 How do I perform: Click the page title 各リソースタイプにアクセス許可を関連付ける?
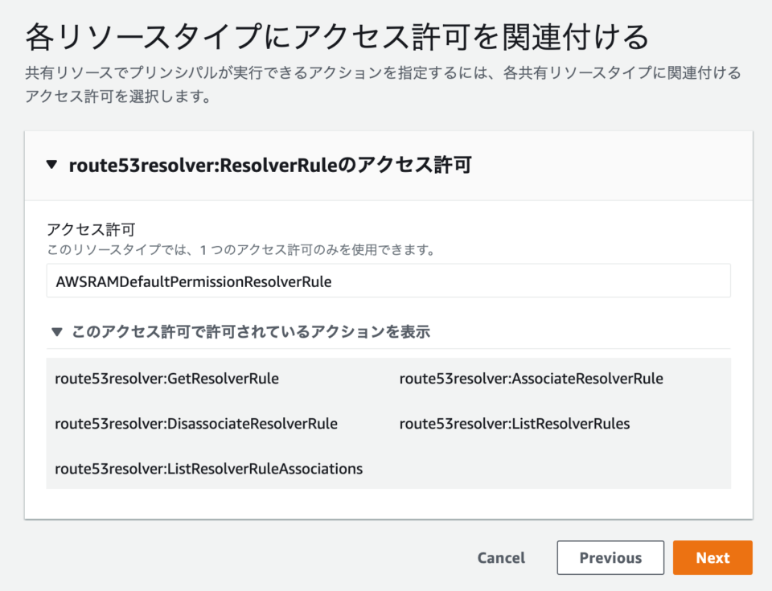tap(336, 32)
